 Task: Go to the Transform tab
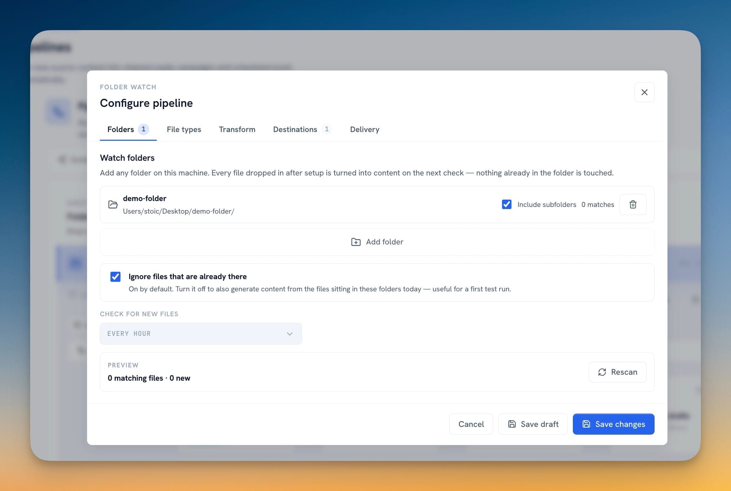click(x=237, y=130)
